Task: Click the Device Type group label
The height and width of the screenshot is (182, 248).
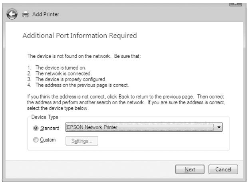Action: point(45,117)
